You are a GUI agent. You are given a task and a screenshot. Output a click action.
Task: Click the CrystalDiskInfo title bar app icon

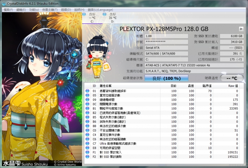(x=4, y=3)
